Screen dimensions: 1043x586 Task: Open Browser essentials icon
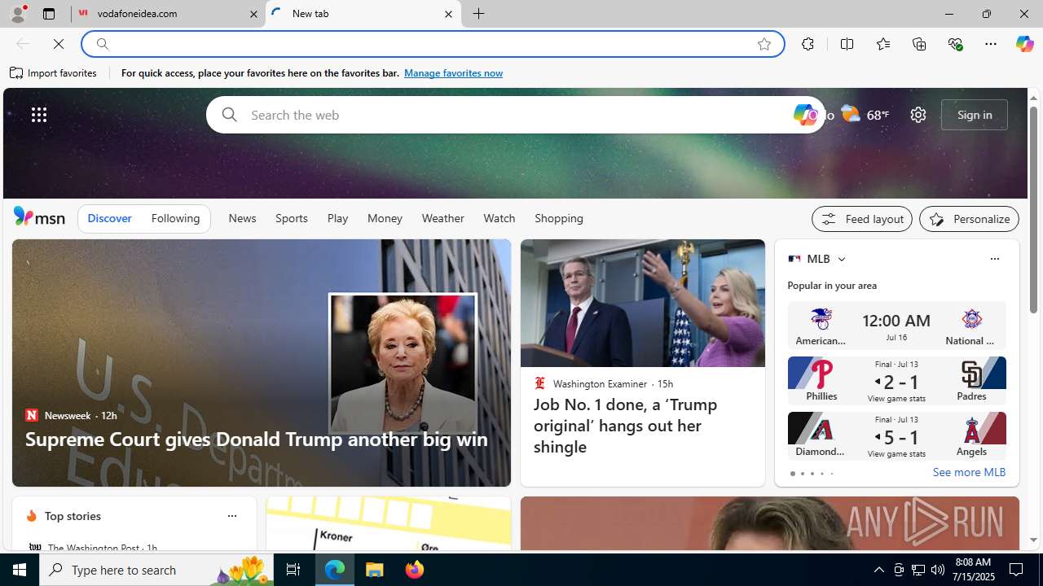(955, 44)
